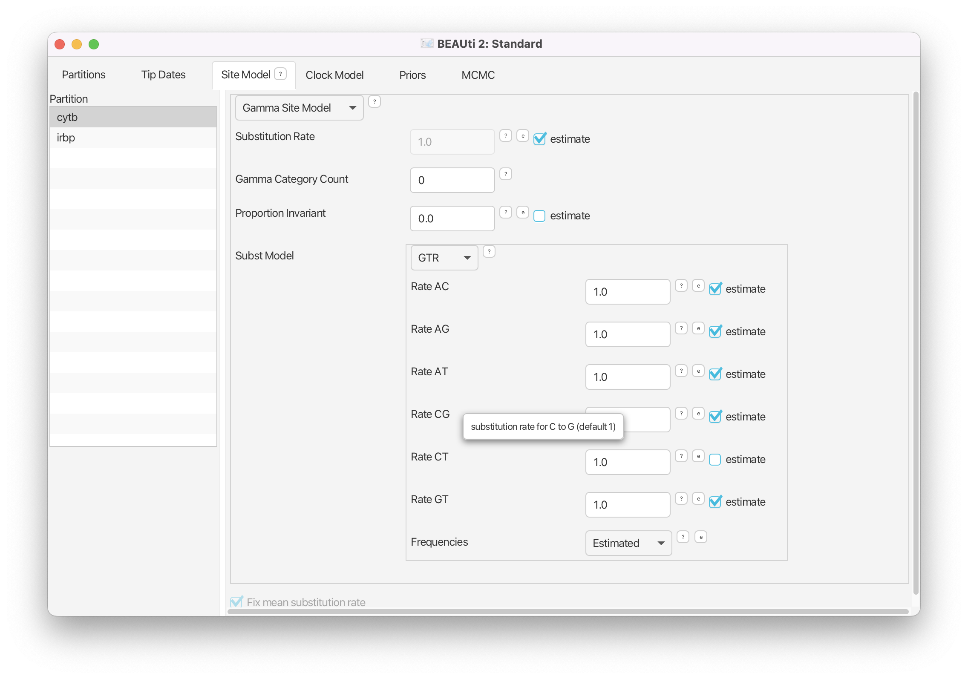
Task: Expand the GTR substitution model dropdown
Action: tap(444, 258)
